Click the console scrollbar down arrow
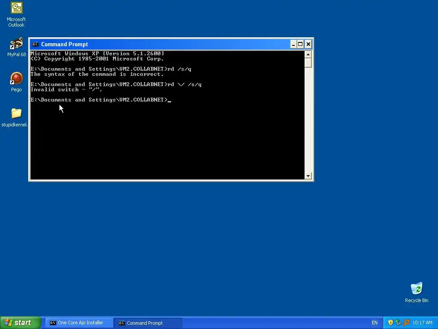This screenshot has height=329, width=438. click(308, 176)
